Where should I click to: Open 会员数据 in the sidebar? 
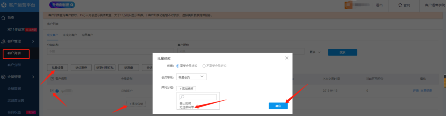click(14, 89)
